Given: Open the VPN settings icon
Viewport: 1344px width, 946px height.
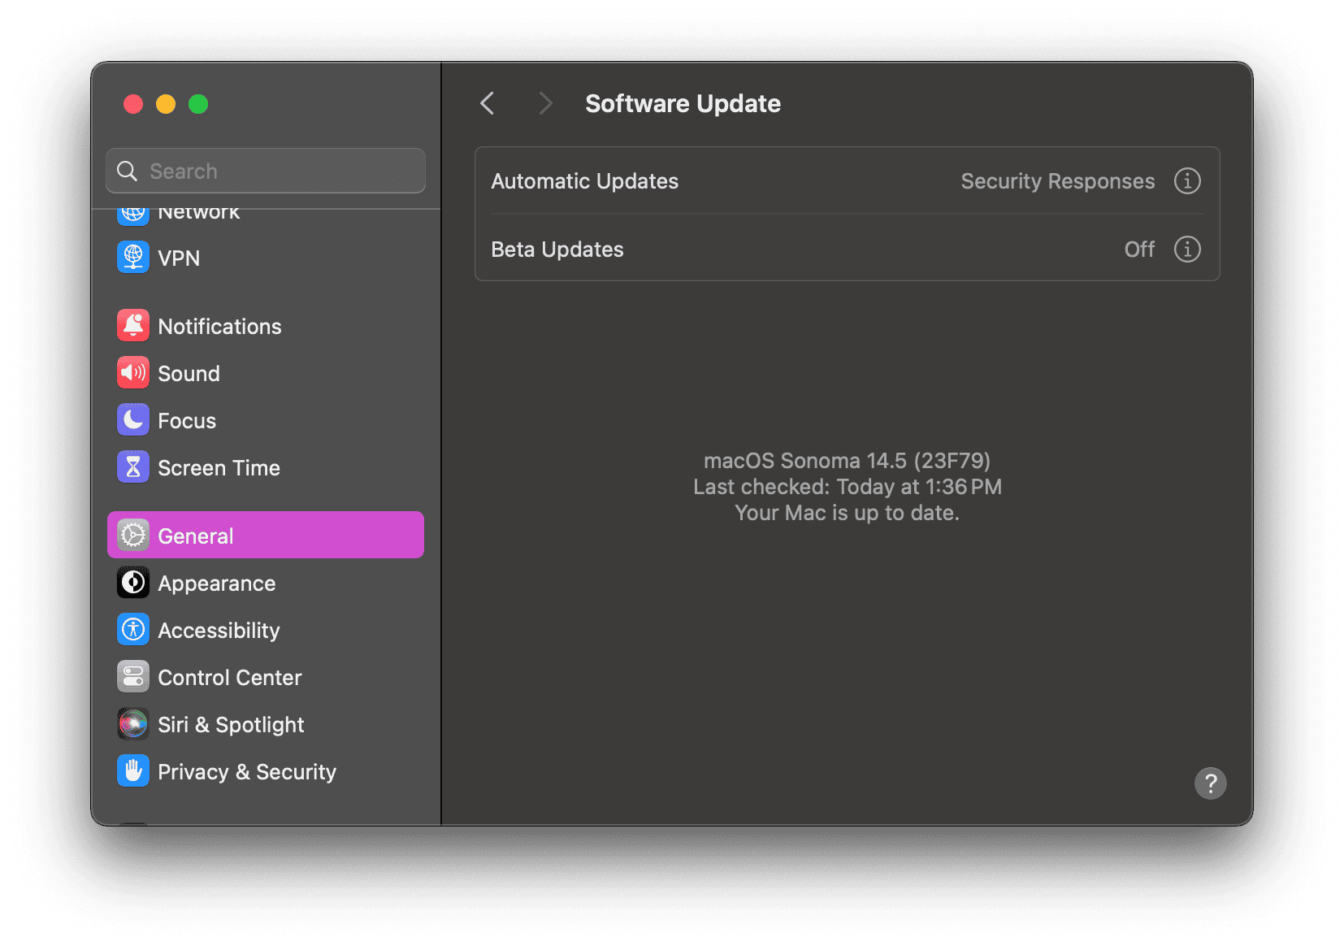Looking at the screenshot, I should coord(133,258).
